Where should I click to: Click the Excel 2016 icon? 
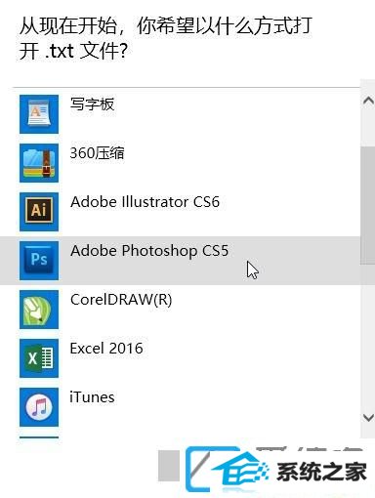[x=39, y=358]
